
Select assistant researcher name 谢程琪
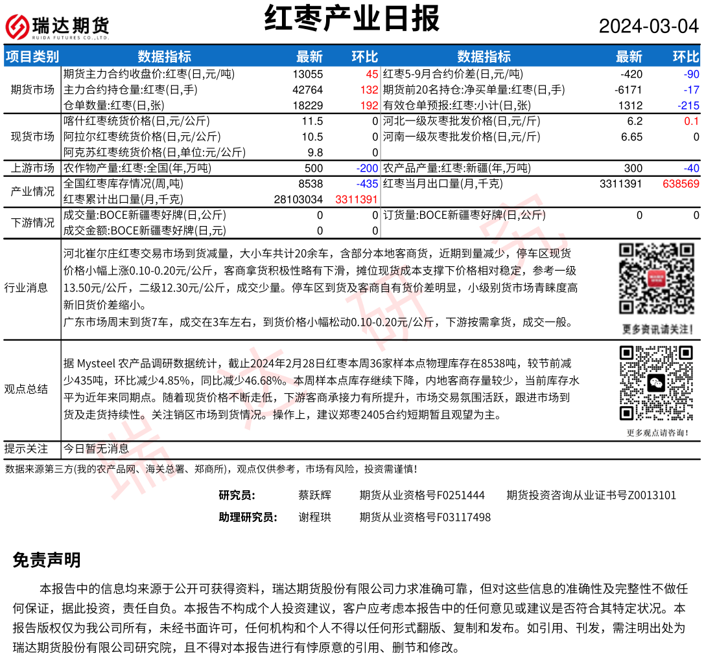coord(314,517)
